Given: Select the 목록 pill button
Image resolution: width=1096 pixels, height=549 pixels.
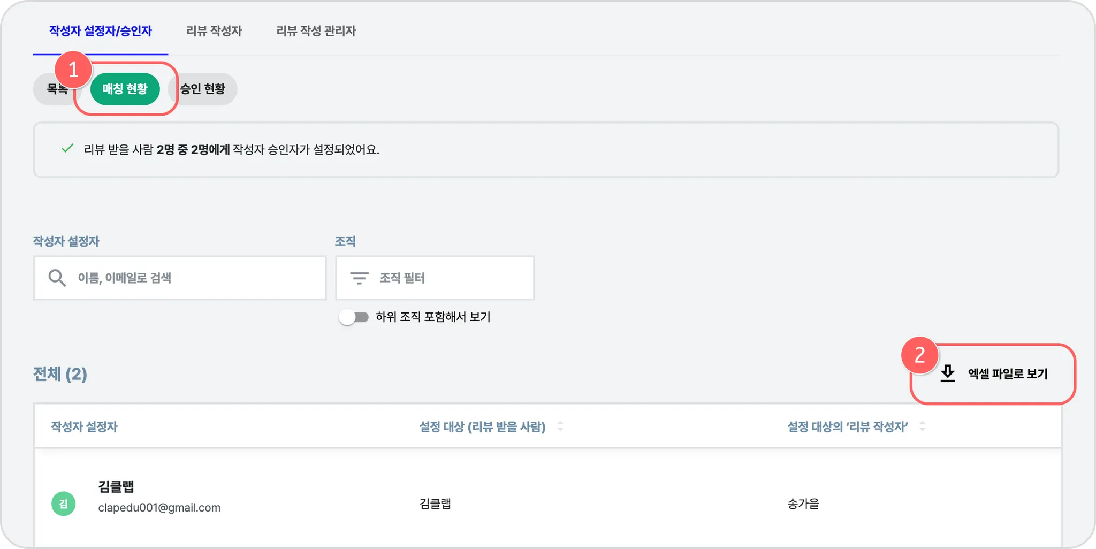Looking at the screenshot, I should pyautogui.click(x=57, y=89).
